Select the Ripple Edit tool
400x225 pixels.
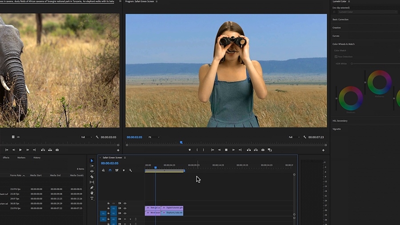coord(92,171)
